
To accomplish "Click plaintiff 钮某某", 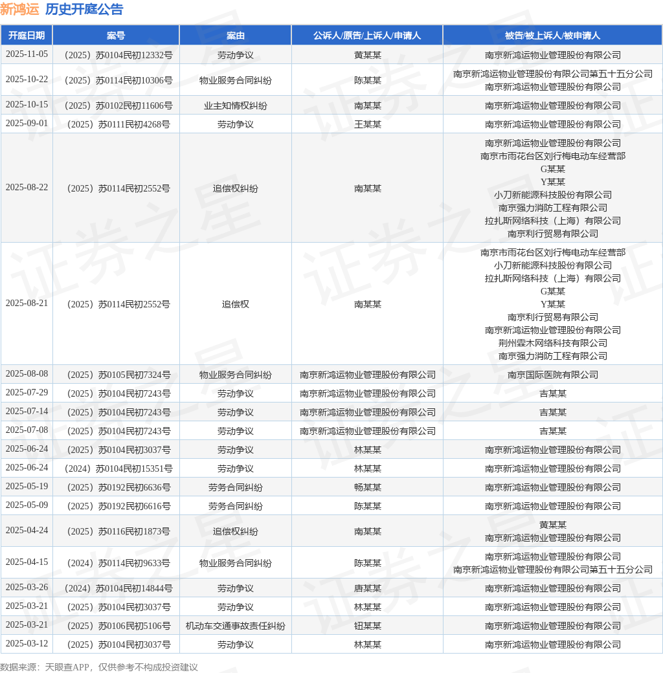I will tap(368, 626).
